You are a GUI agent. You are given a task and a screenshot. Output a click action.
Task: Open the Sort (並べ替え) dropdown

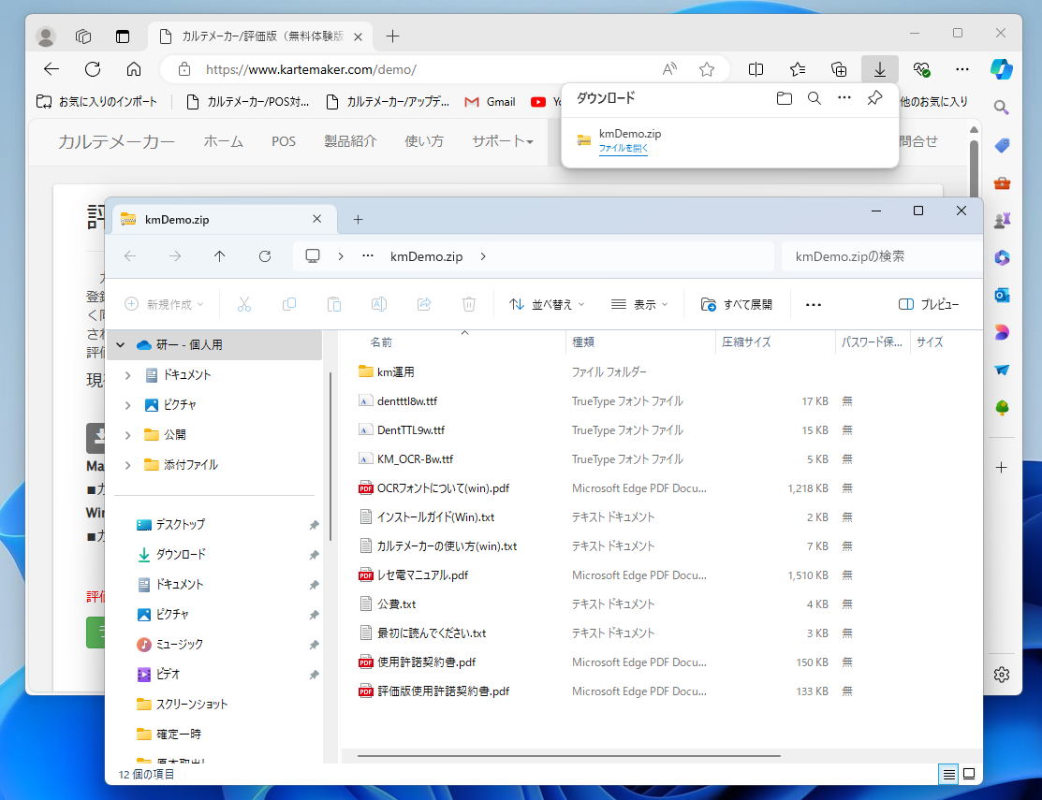tap(547, 304)
